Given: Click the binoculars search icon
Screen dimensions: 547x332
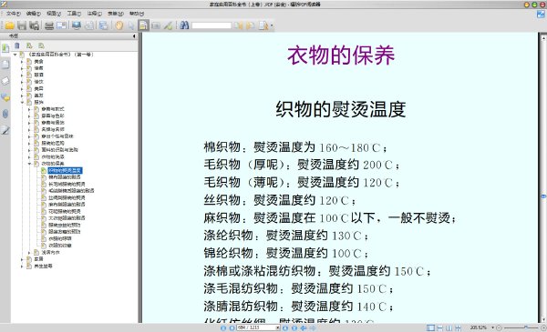Looking at the screenshot, I should (x=184, y=25).
